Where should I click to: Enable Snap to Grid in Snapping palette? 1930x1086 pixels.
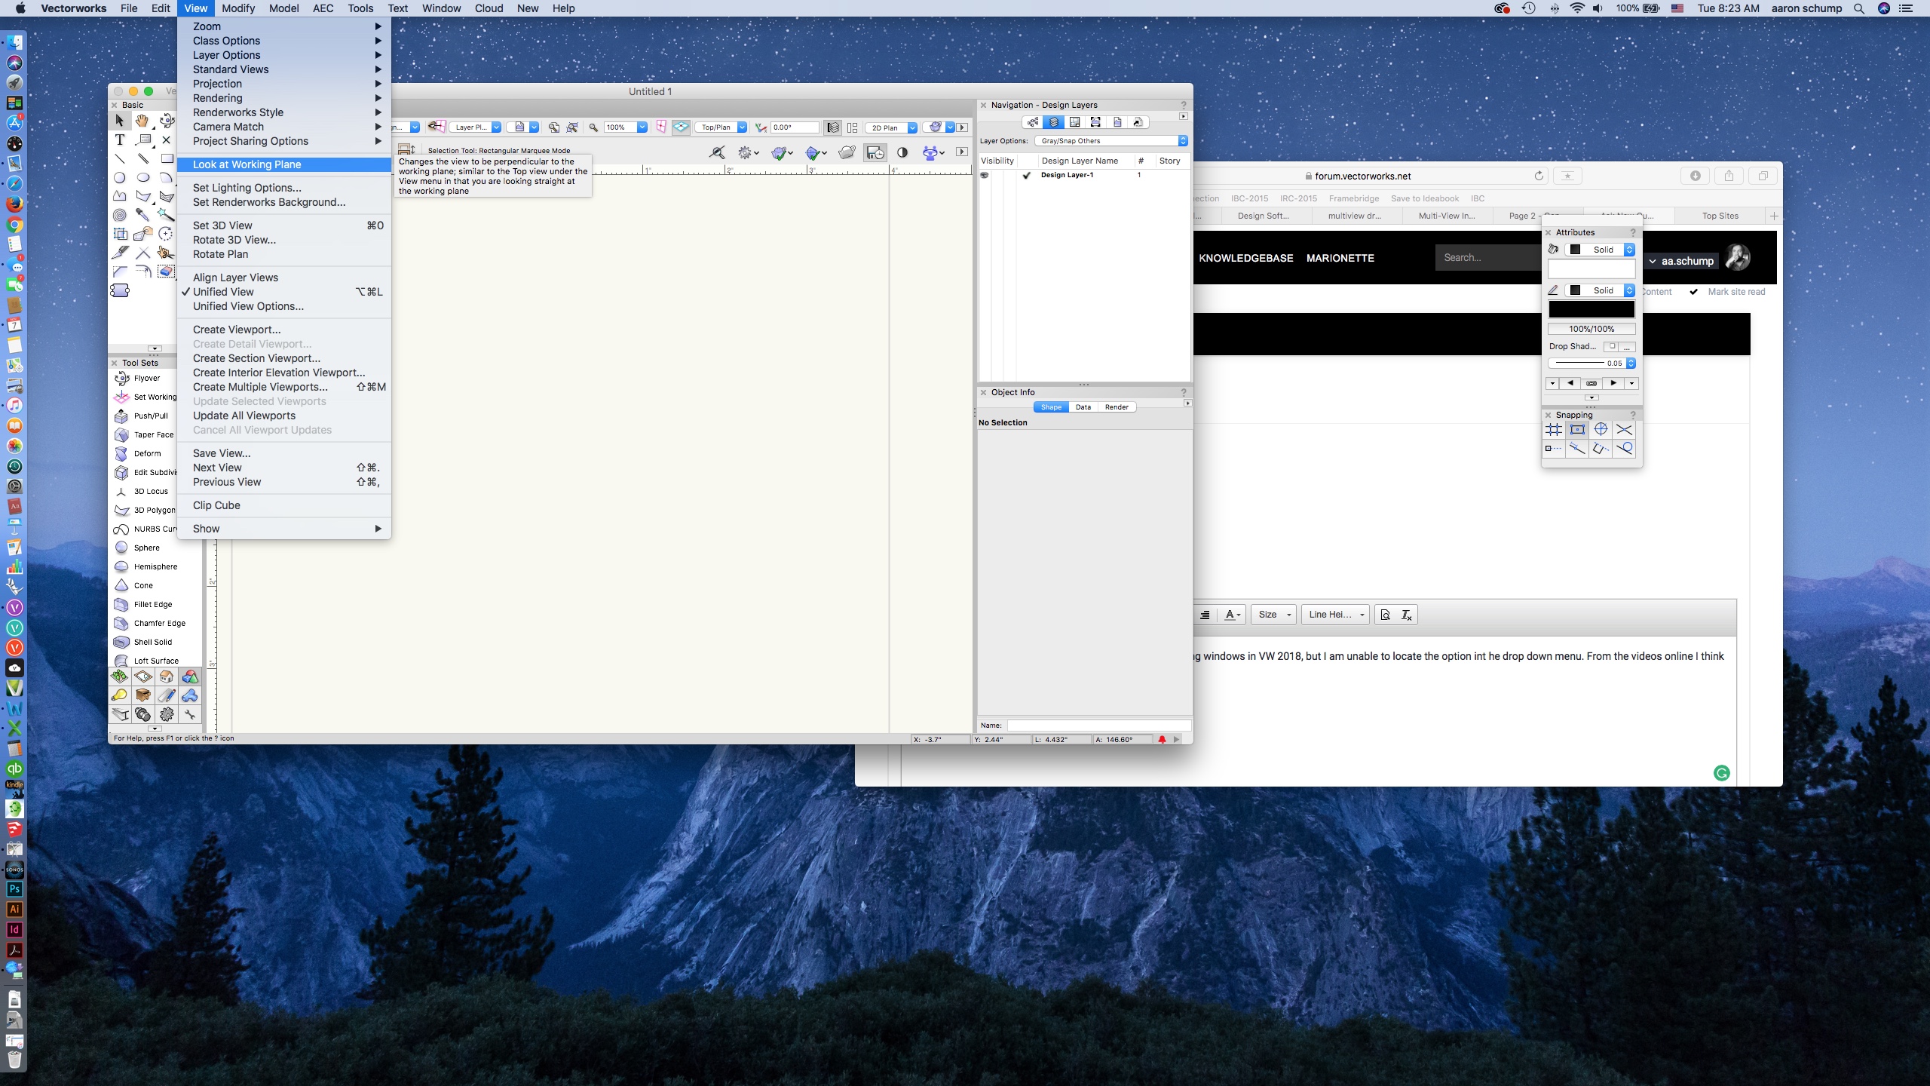[1554, 429]
